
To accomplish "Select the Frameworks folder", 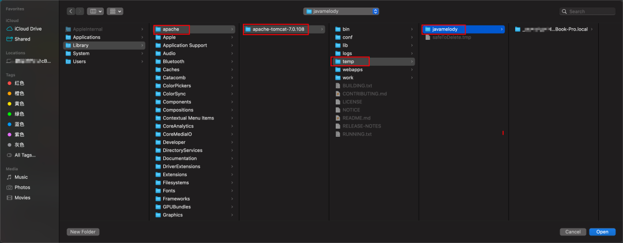I will (x=194, y=199).
